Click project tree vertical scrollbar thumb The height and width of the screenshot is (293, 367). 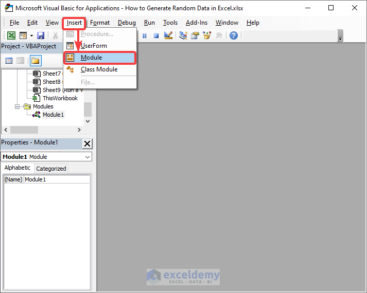[88, 109]
